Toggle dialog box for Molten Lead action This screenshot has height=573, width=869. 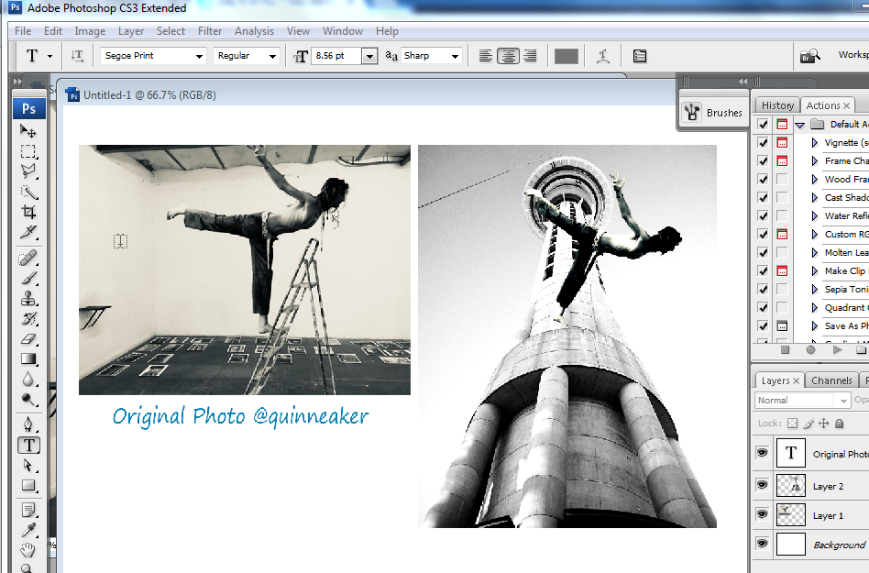click(x=782, y=252)
